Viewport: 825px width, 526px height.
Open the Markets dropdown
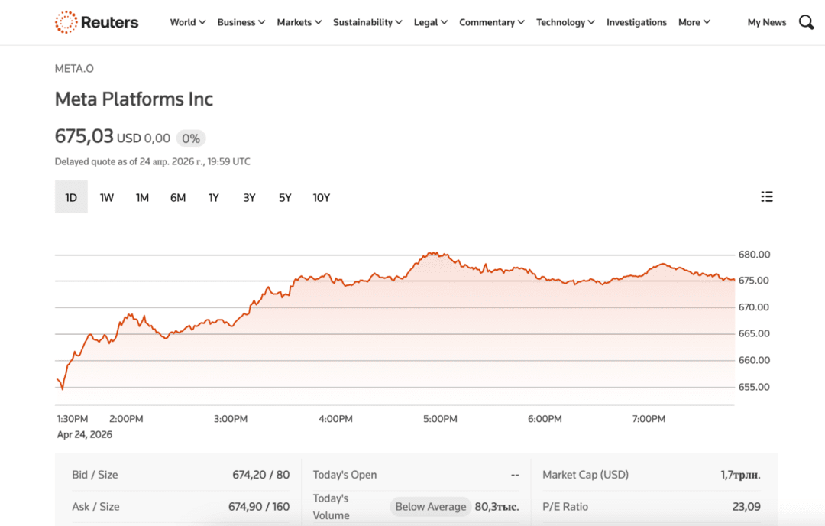(299, 22)
